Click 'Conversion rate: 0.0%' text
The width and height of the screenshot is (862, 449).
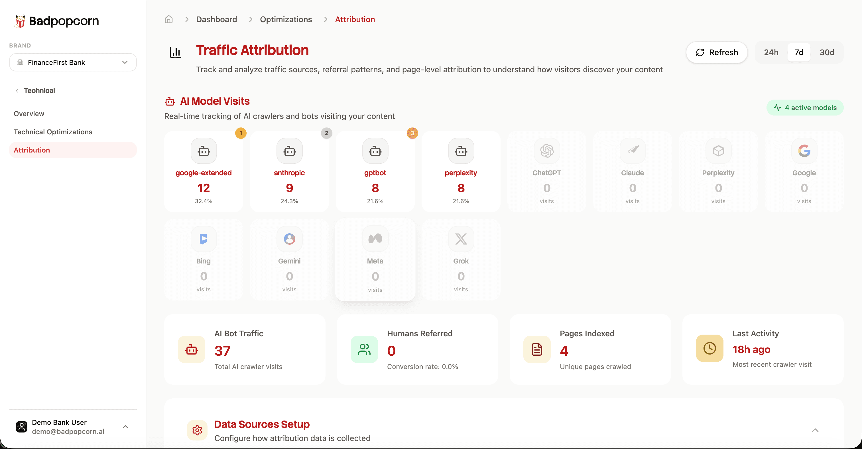click(x=422, y=367)
